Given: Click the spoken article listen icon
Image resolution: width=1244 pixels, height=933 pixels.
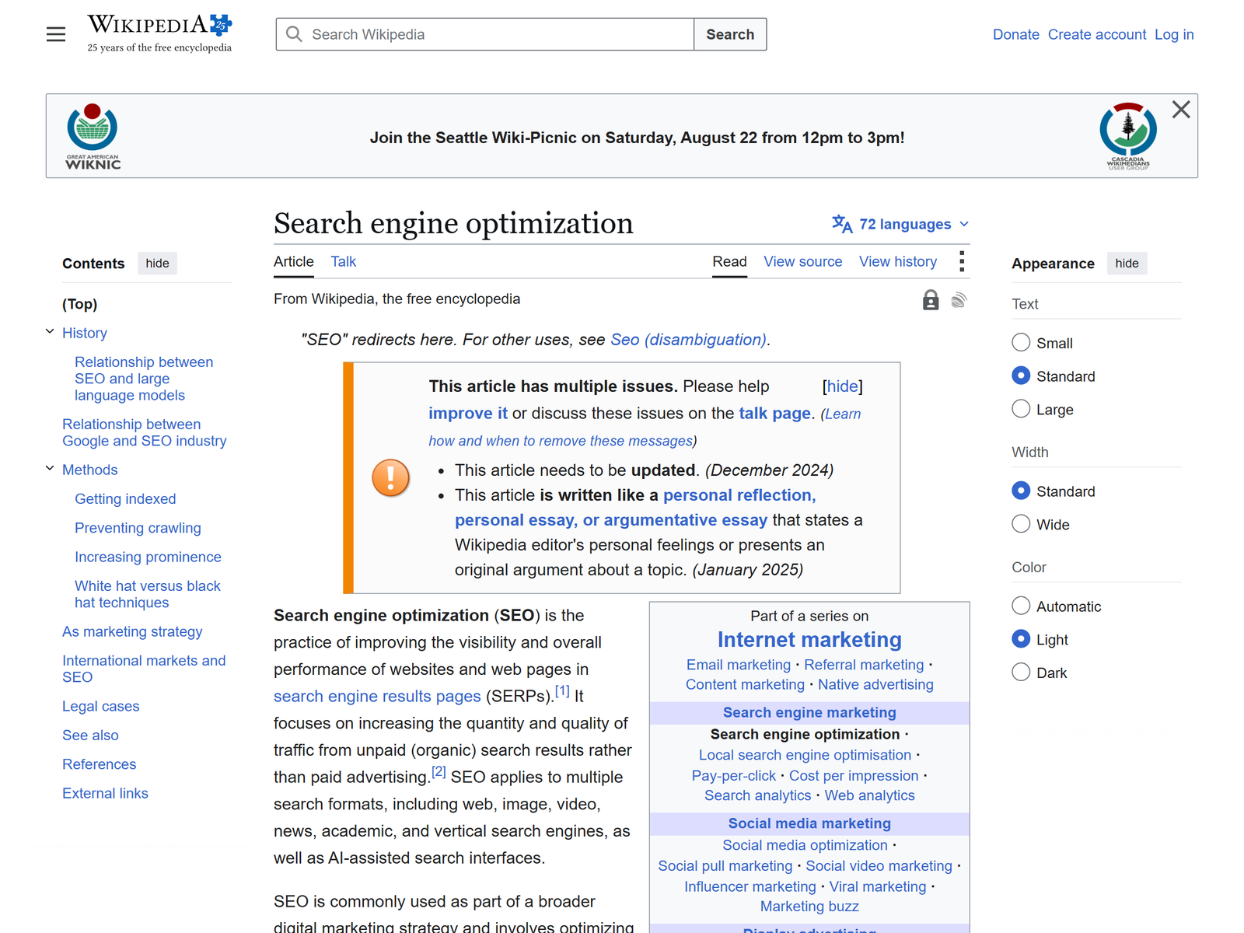Looking at the screenshot, I should 959,300.
